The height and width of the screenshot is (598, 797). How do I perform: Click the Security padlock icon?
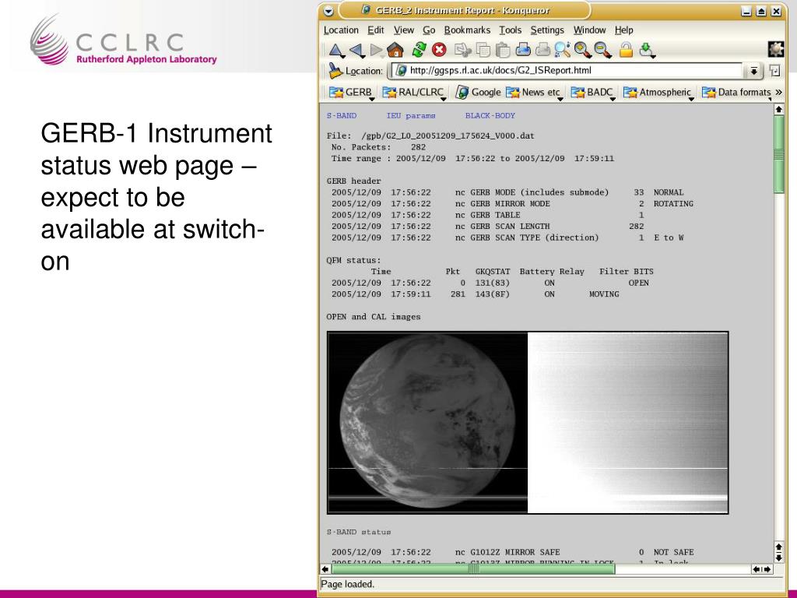coord(627,50)
